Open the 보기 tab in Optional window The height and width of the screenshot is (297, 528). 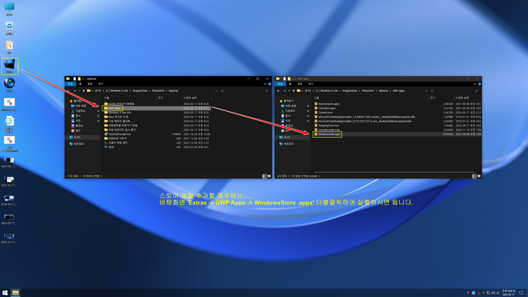(x=101, y=84)
